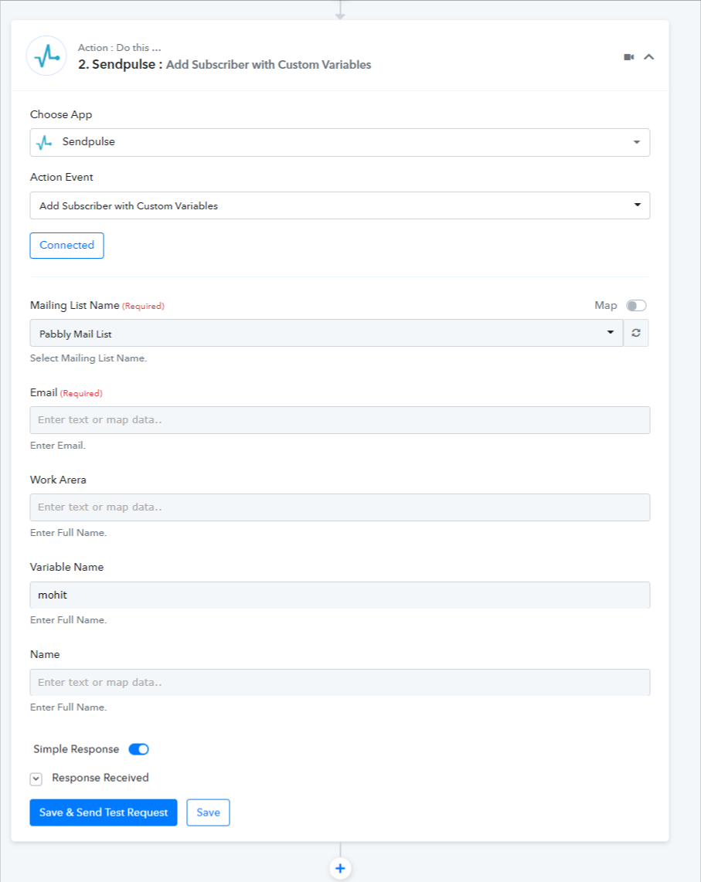The width and height of the screenshot is (701, 882).
Task: Expand the Response Received section
Action: (x=36, y=779)
